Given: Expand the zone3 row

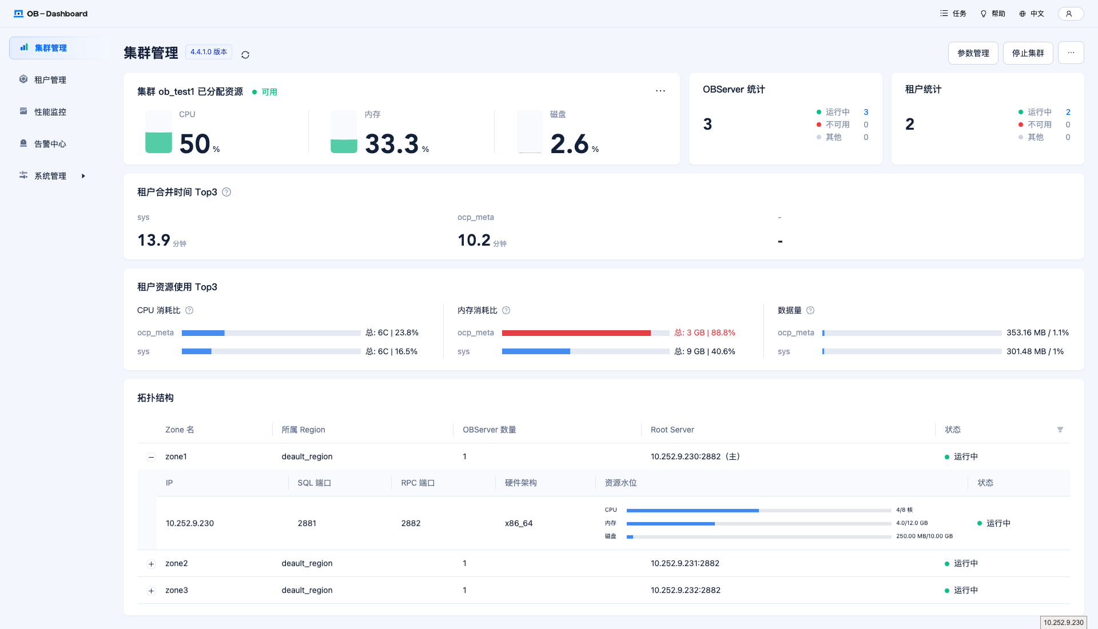Looking at the screenshot, I should tap(151, 591).
